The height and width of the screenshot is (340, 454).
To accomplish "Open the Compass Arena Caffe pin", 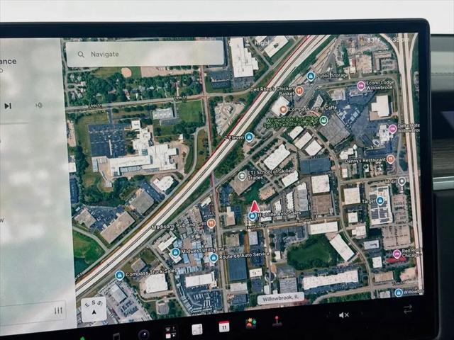I will tap(283, 110).
